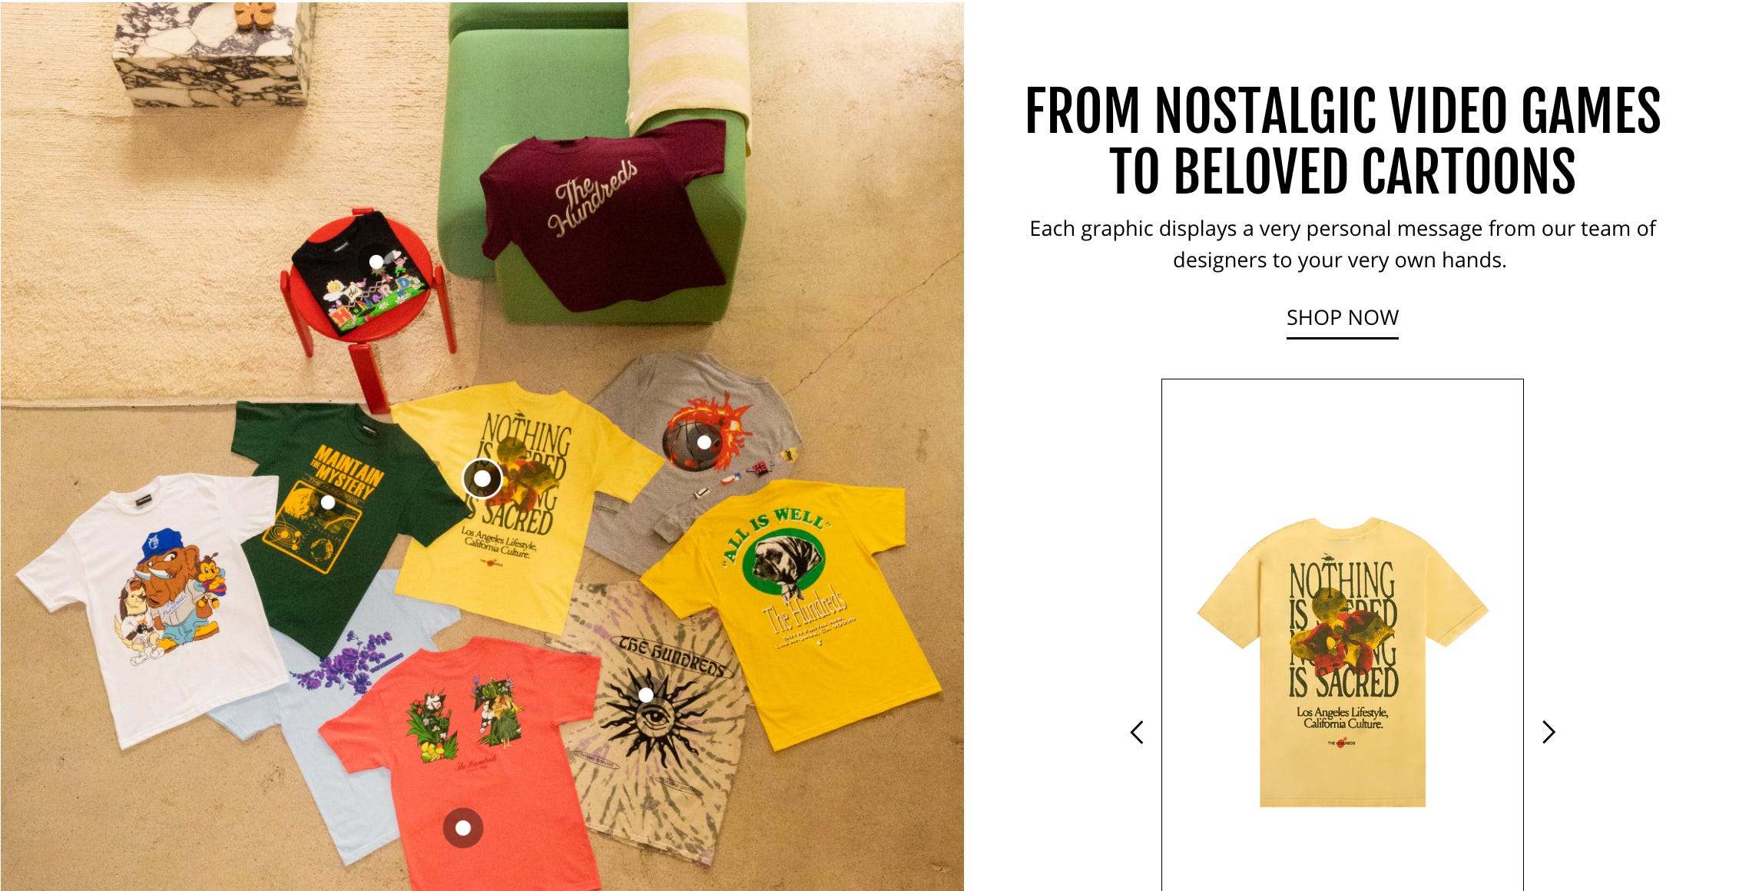This screenshot has width=1739, height=891.
Task: Click the marble cube on the rug
Action: (214, 54)
